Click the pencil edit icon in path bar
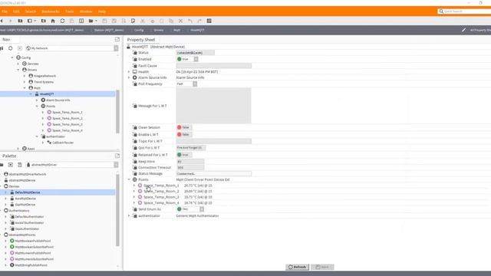The height and width of the screenshot is (276, 491). coord(463,30)
